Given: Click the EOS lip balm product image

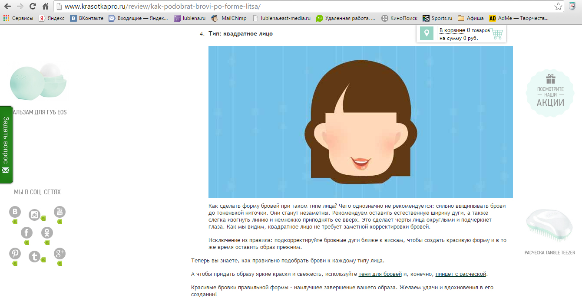Looking at the screenshot, I should click(39, 82).
